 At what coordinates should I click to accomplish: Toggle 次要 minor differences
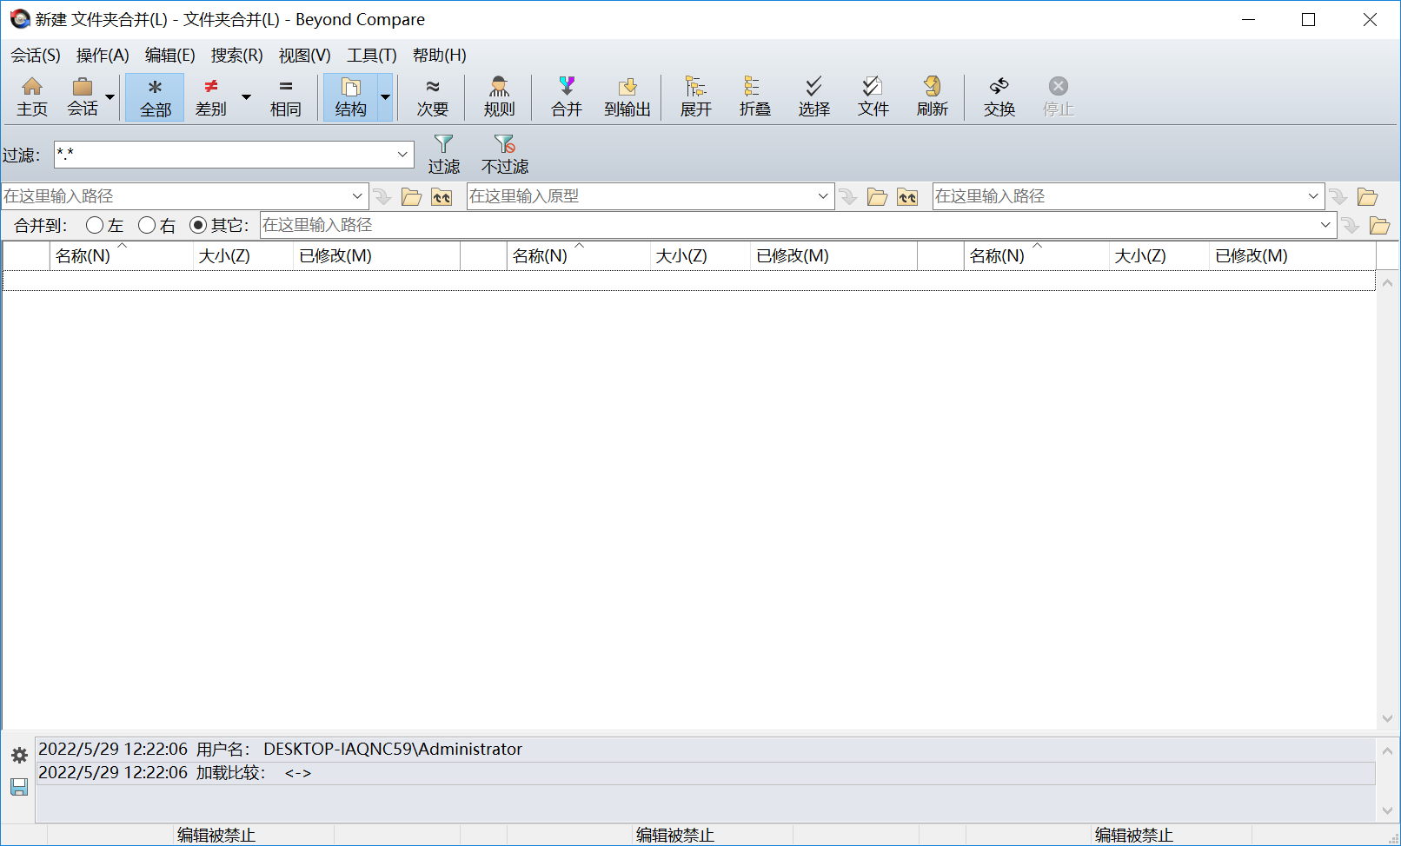(x=432, y=96)
